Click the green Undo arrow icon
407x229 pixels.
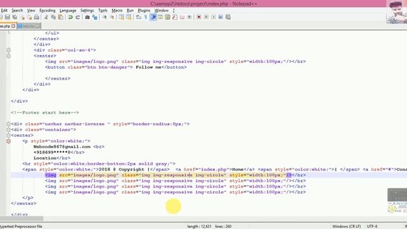71,17
